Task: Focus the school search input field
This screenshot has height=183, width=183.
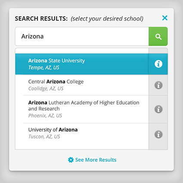Action: (82, 37)
